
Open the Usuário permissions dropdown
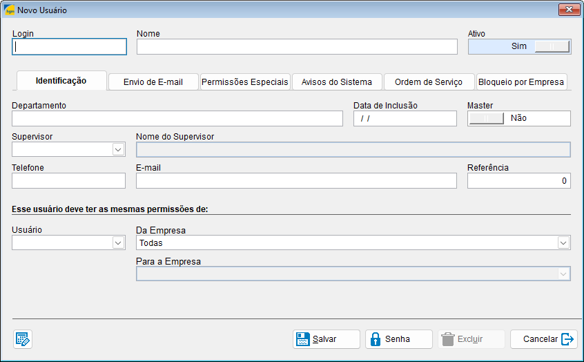[117, 242]
